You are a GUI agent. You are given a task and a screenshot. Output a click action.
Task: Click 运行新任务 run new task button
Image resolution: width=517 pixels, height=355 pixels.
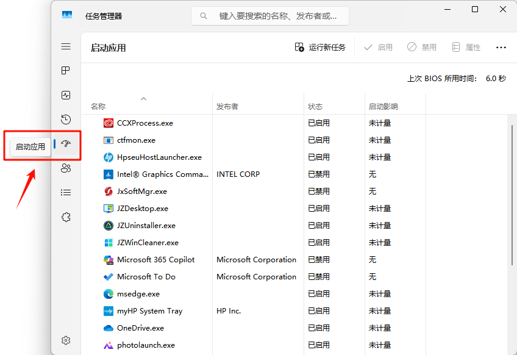[320, 48]
